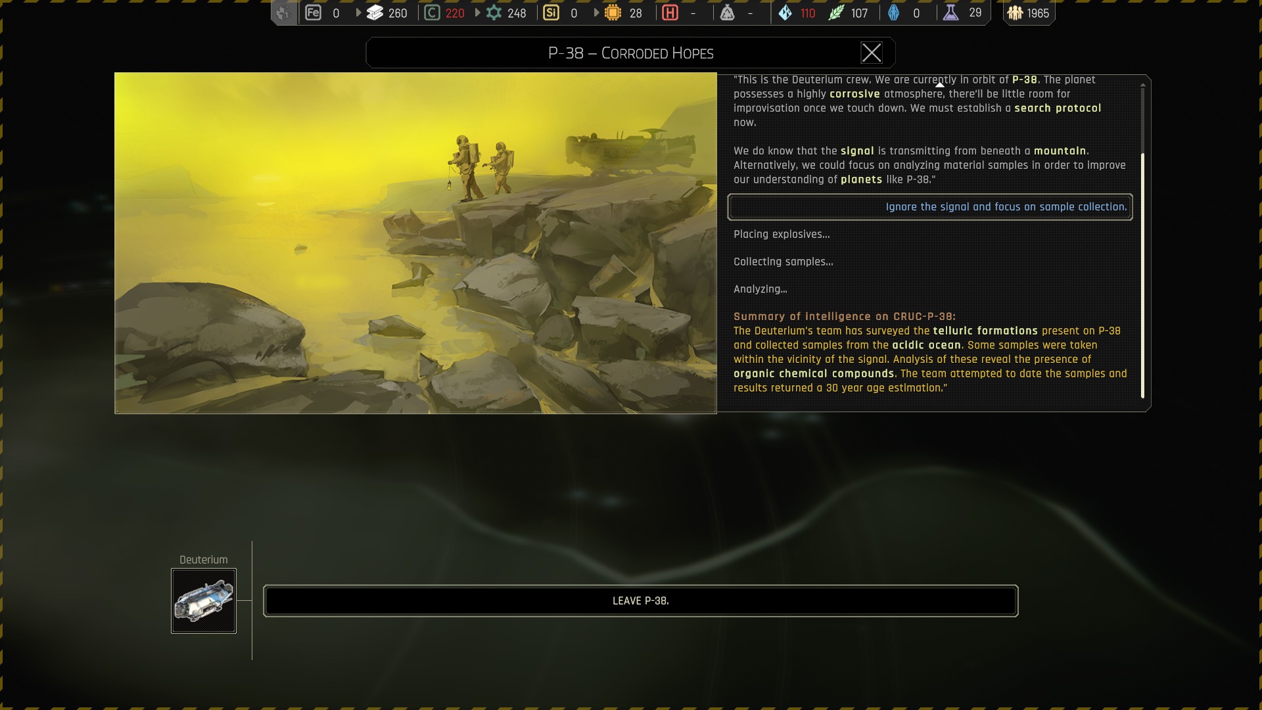
Task: Click the population people icon
Action: (x=1015, y=12)
